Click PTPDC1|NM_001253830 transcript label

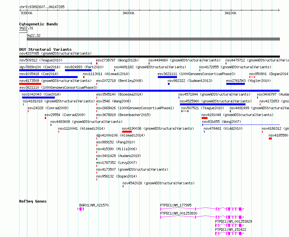pos(179,213)
